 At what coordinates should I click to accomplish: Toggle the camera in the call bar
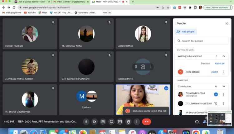[x=95, y=122]
